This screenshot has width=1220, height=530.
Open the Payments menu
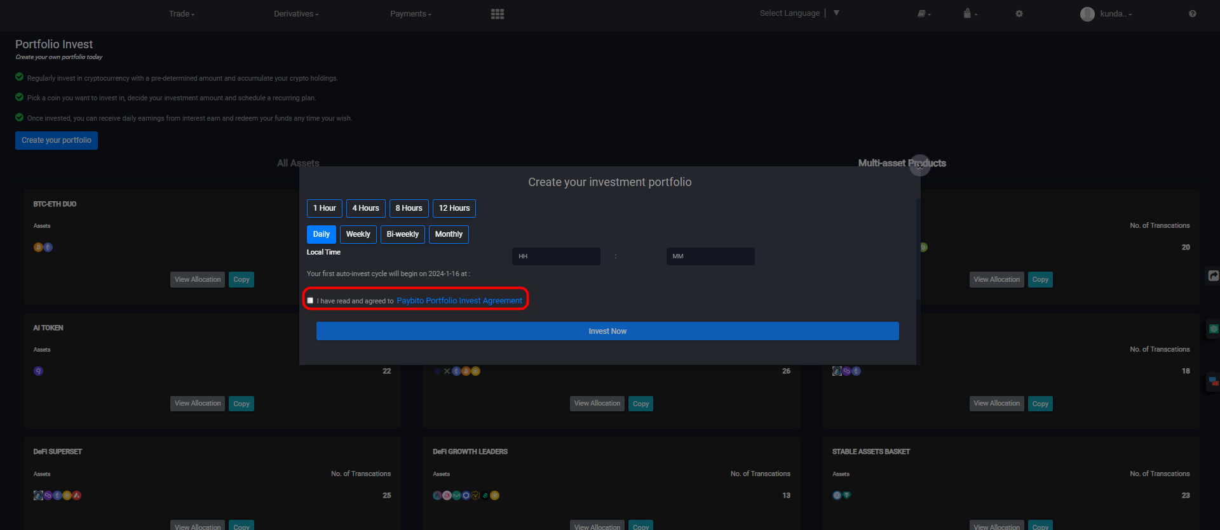[x=410, y=14]
